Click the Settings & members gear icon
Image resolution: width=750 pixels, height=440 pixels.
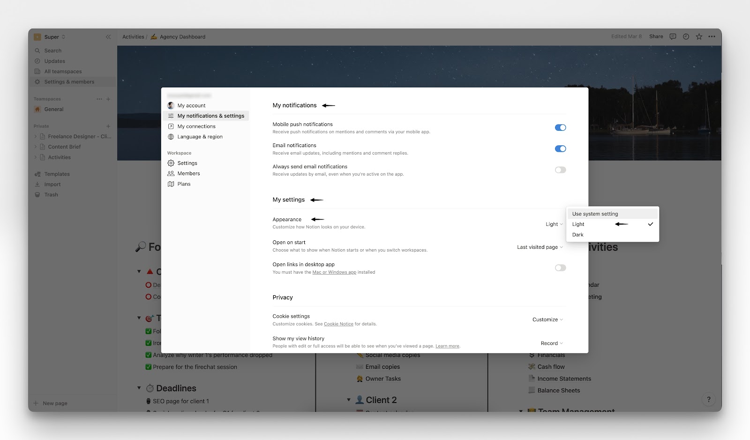(x=37, y=82)
